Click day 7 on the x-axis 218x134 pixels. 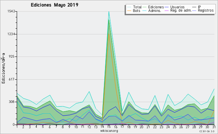(56, 127)
